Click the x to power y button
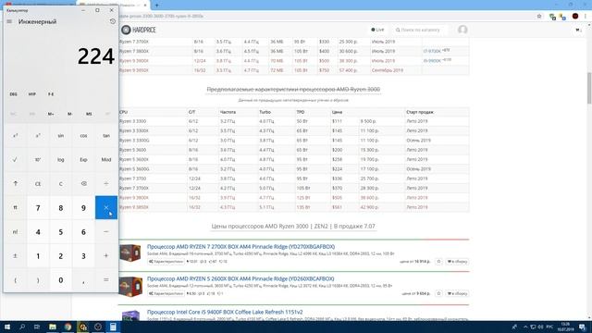 click(x=38, y=136)
